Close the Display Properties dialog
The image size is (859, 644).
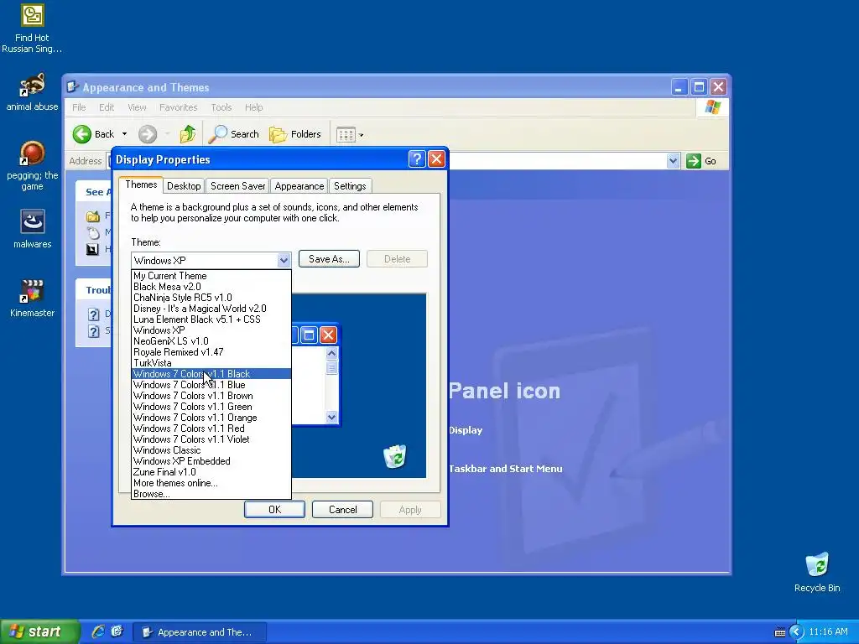point(436,159)
